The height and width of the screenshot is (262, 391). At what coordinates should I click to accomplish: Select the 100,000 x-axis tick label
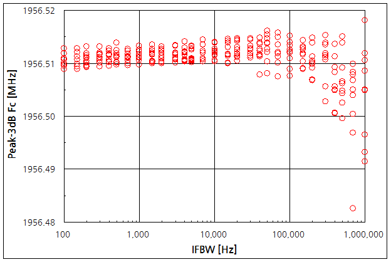289,234
